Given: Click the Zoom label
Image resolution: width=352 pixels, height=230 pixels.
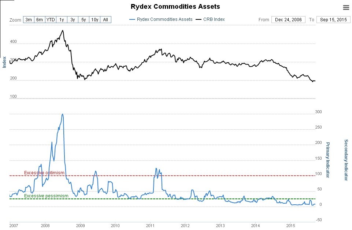Looking at the screenshot, I should pos(15,20).
